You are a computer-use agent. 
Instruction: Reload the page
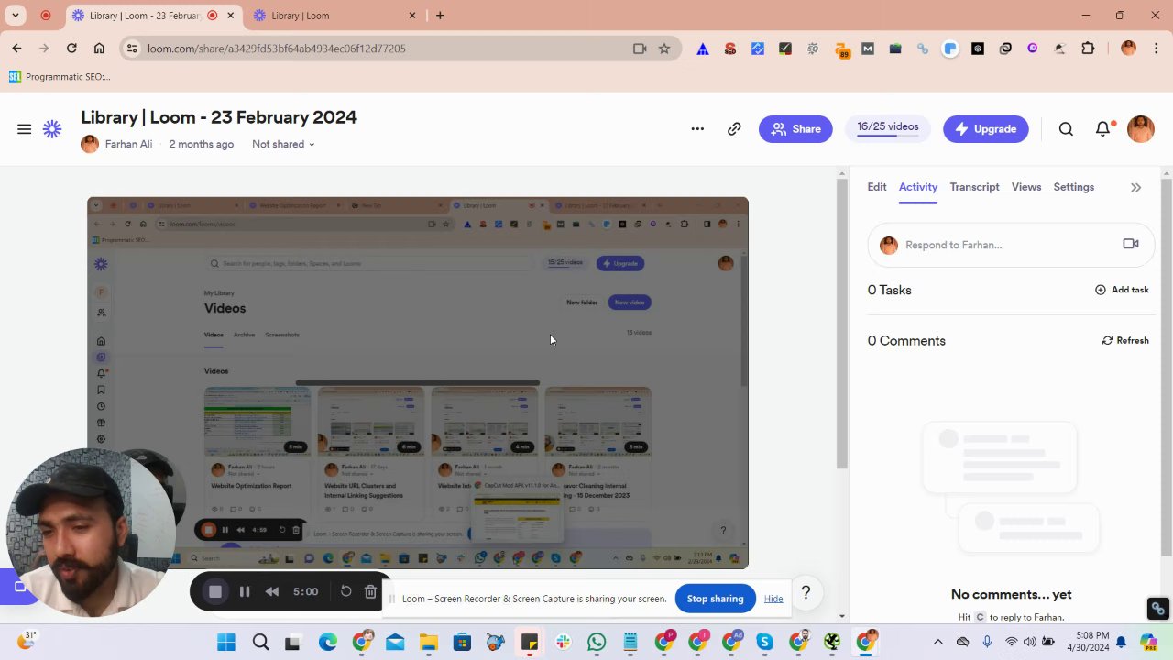(71, 49)
